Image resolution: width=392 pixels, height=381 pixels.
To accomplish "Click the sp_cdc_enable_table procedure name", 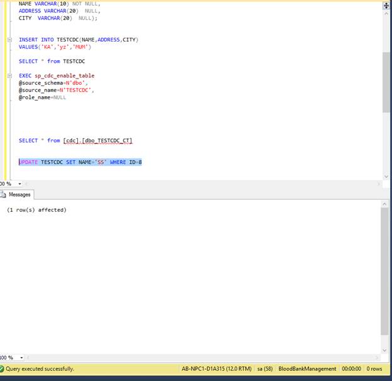I will point(65,76).
